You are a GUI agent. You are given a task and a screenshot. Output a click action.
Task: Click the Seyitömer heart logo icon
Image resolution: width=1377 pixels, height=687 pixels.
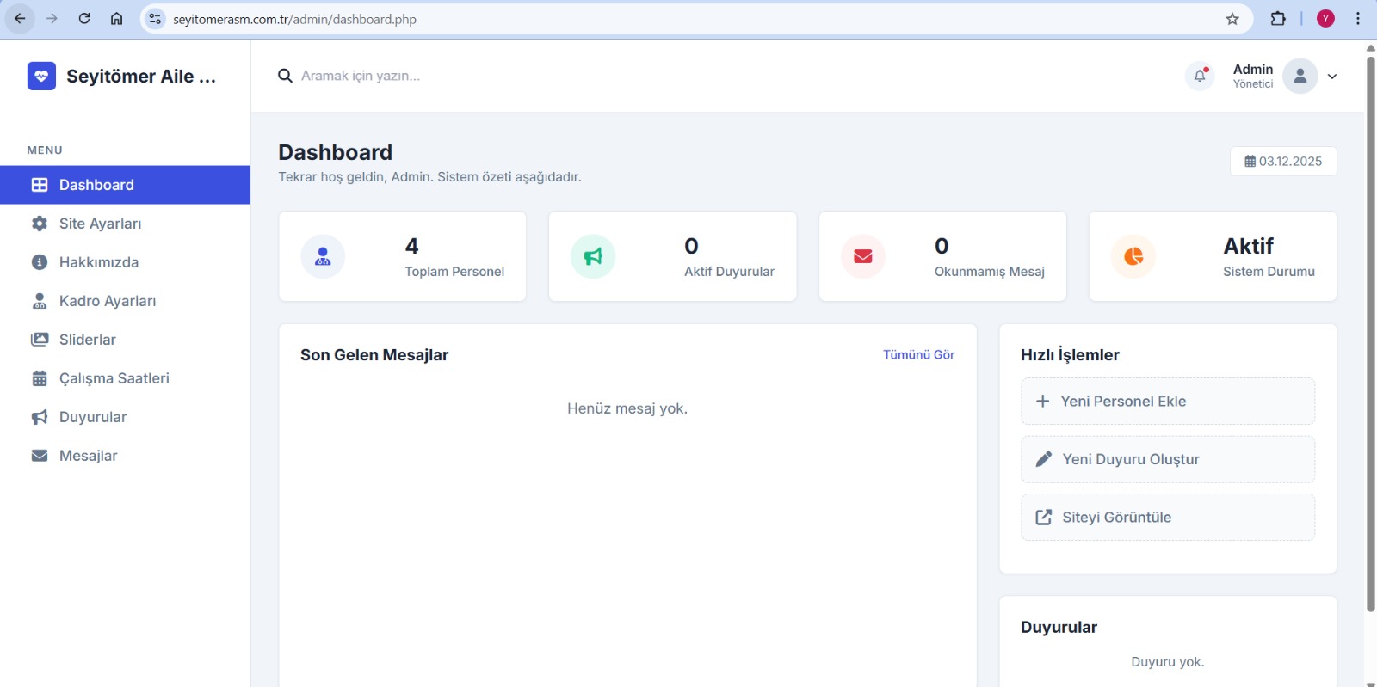(41, 77)
